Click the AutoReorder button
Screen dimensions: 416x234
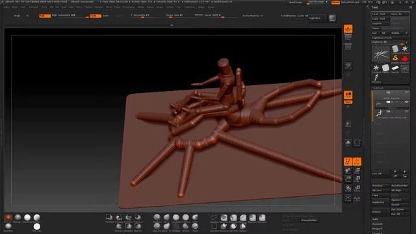pos(400,185)
